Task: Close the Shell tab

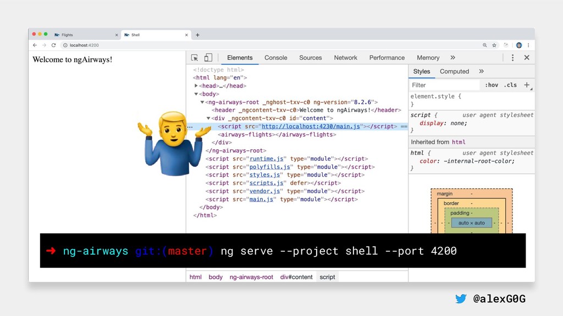Action: pyautogui.click(x=186, y=35)
